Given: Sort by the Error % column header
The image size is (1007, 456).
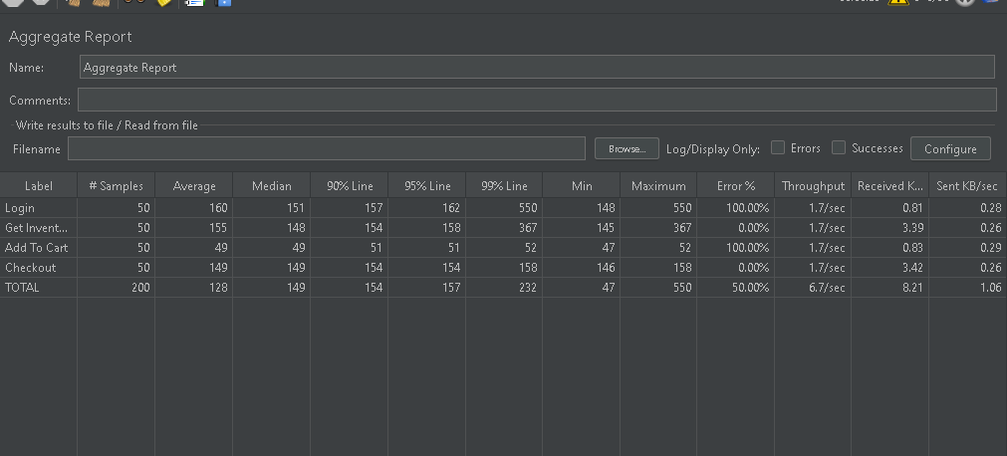Looking at the screenshot, I should 736,185.
